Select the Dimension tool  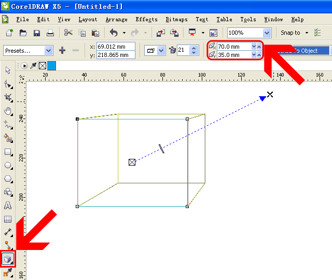point(8,232)
